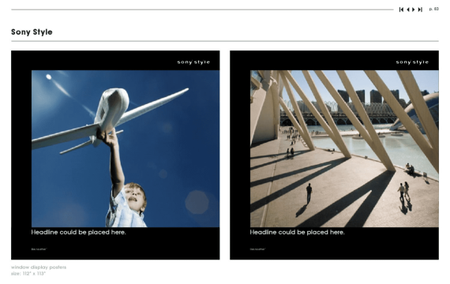
Task: Open the left poster with the toy airplane
Action: (x=115, y=155)
